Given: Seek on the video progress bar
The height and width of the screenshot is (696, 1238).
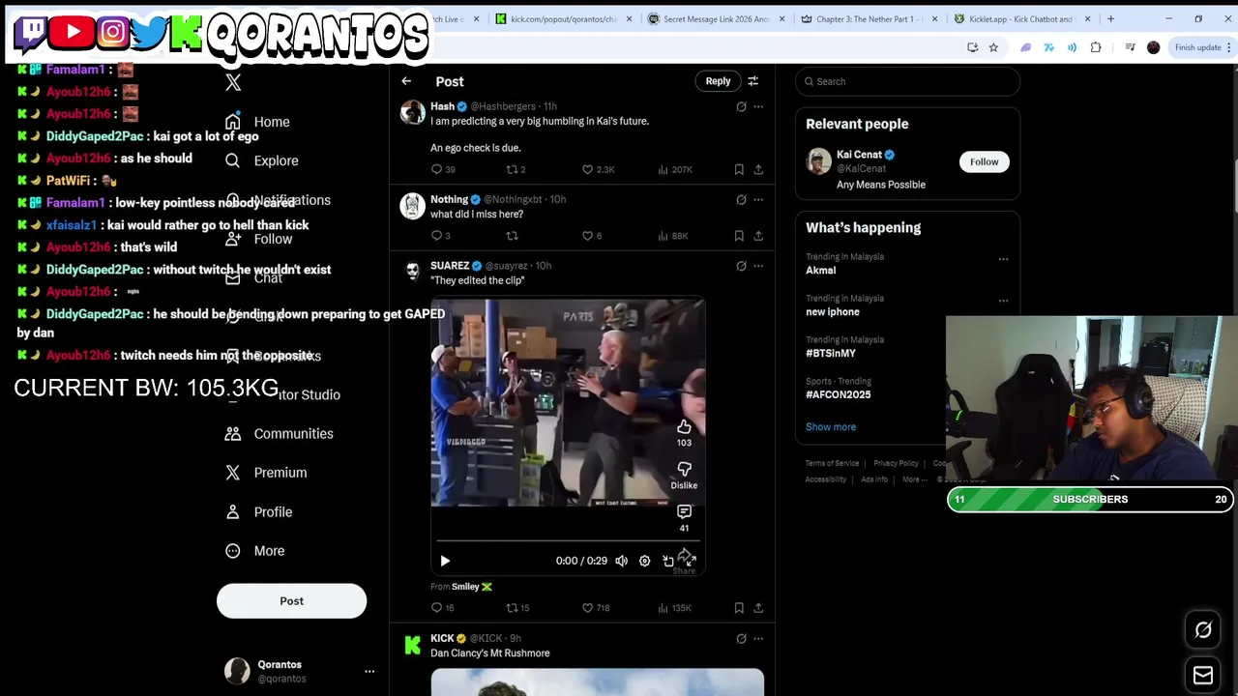Looking at the screenshot, I should [568, 541].
